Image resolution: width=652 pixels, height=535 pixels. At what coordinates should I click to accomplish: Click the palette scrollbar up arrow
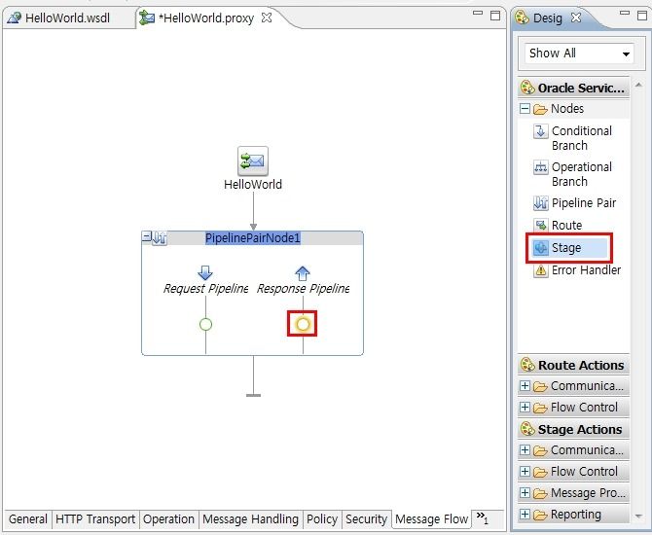point(638,86)
